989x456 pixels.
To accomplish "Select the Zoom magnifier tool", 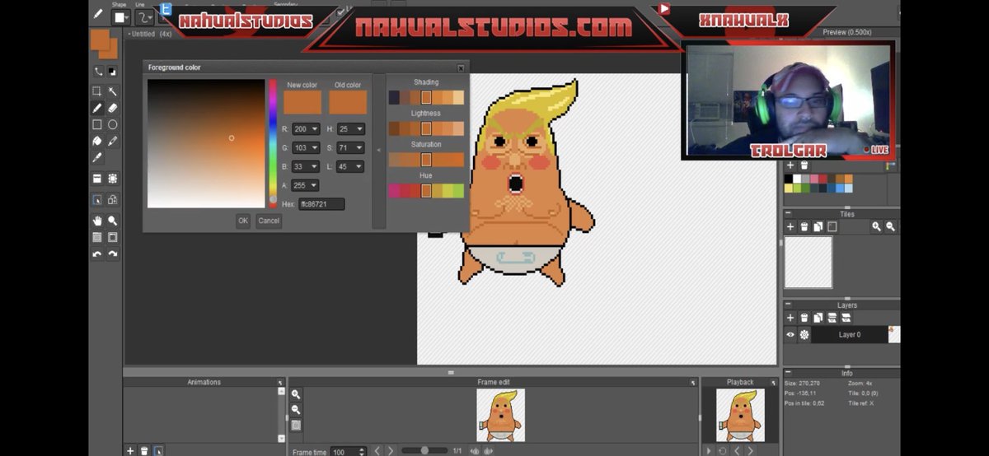I will coord(113,221).
